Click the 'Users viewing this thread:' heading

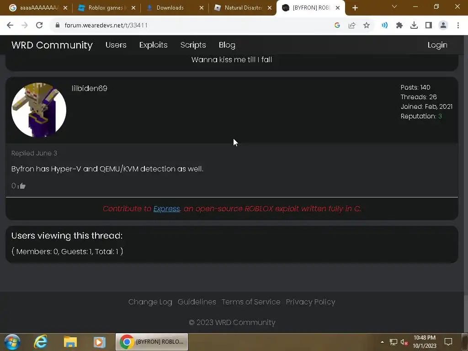click(x=67, y=236)
